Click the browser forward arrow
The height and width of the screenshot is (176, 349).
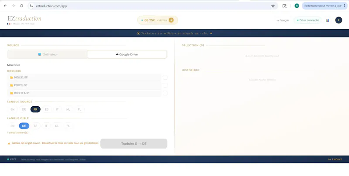click(14, 6)
